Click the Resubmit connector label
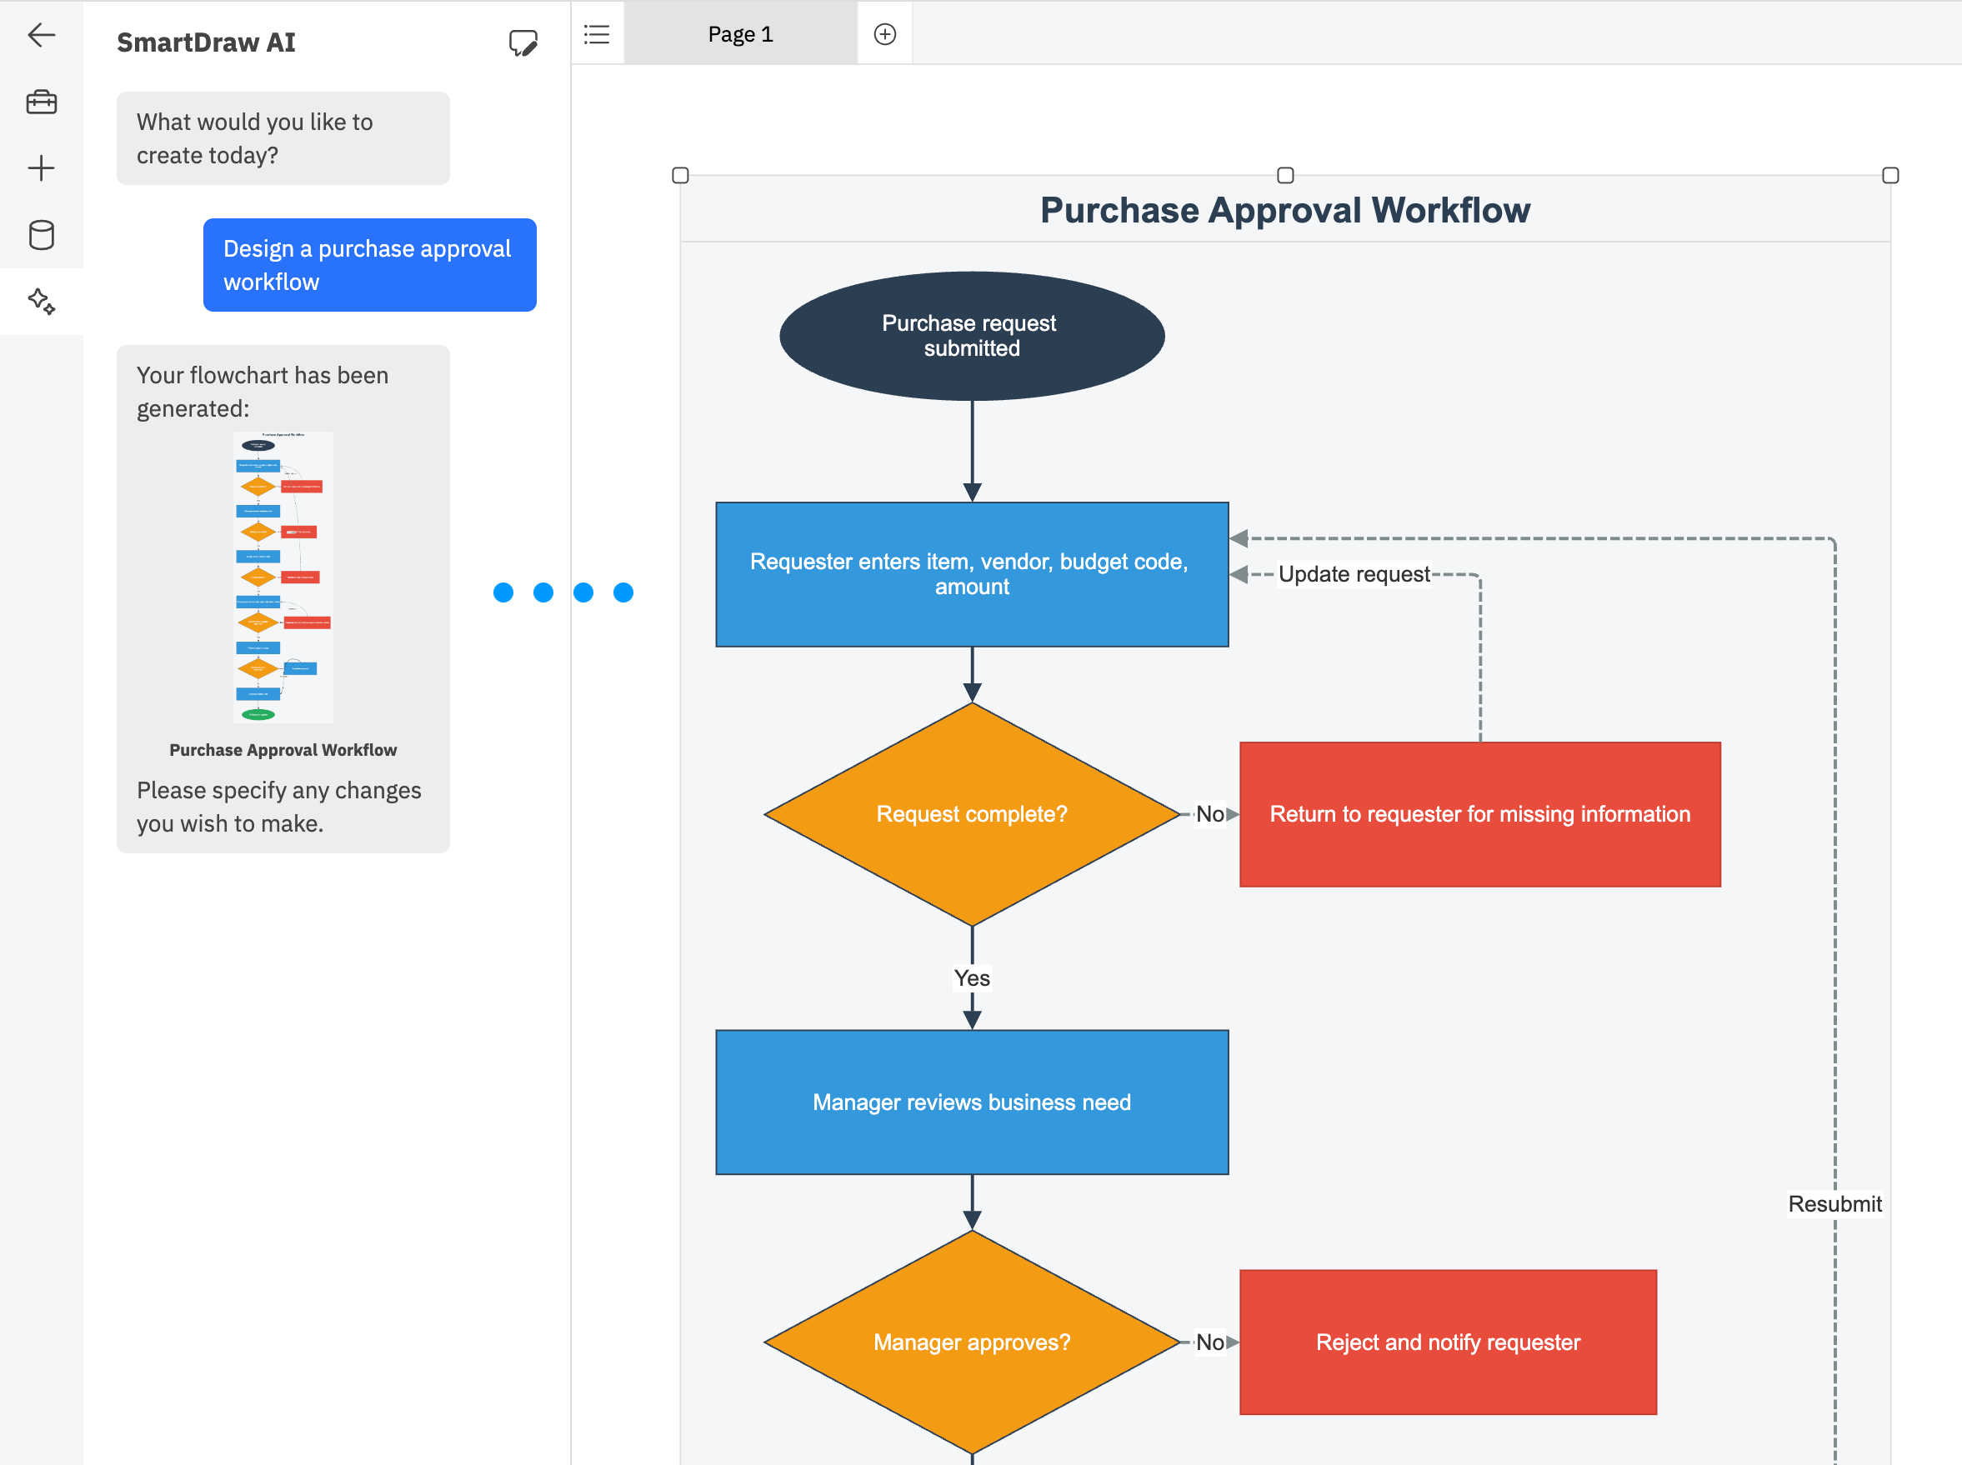The height and width of the screenshot is (1465, 1962). (1834, 1203)
